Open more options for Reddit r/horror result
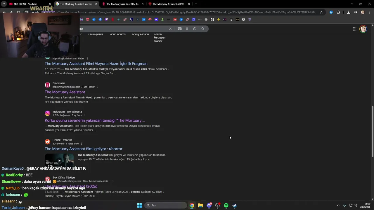Viewport: 374px width, 210px height. (x=82, y=144)
